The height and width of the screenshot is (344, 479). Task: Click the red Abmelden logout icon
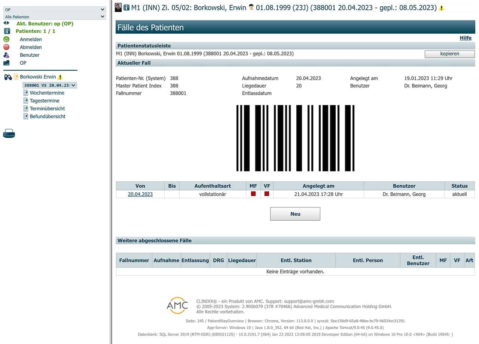[x=6, y=47]
